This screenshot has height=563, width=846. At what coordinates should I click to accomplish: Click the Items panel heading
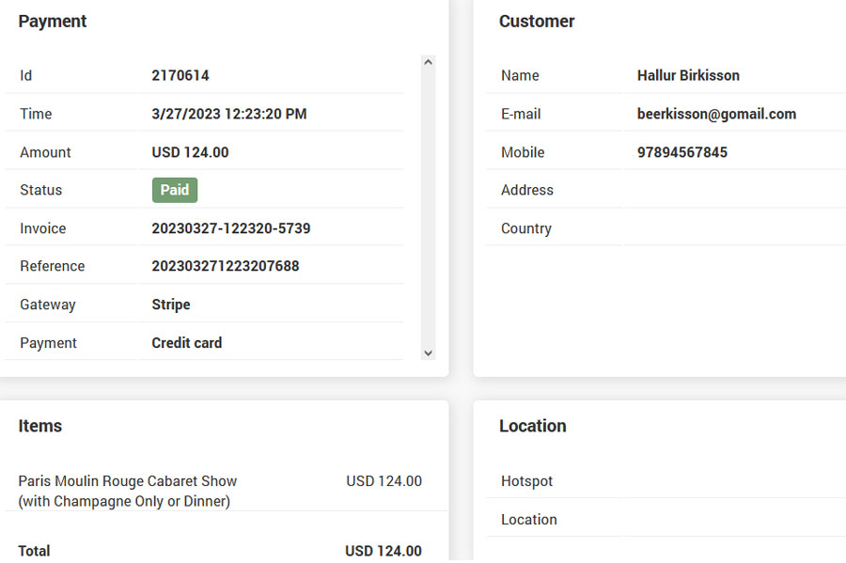40,426
